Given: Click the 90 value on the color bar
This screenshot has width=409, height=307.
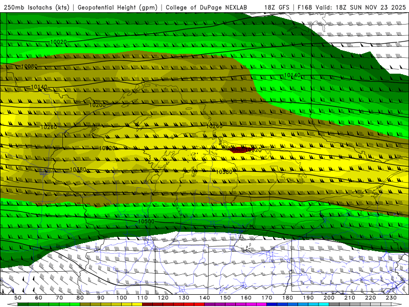Looking at the screenshot, I should click(x=101, y=298).
